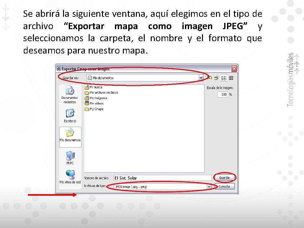
Task: Select the Mis vídeos folder
Action: [94, 104]
